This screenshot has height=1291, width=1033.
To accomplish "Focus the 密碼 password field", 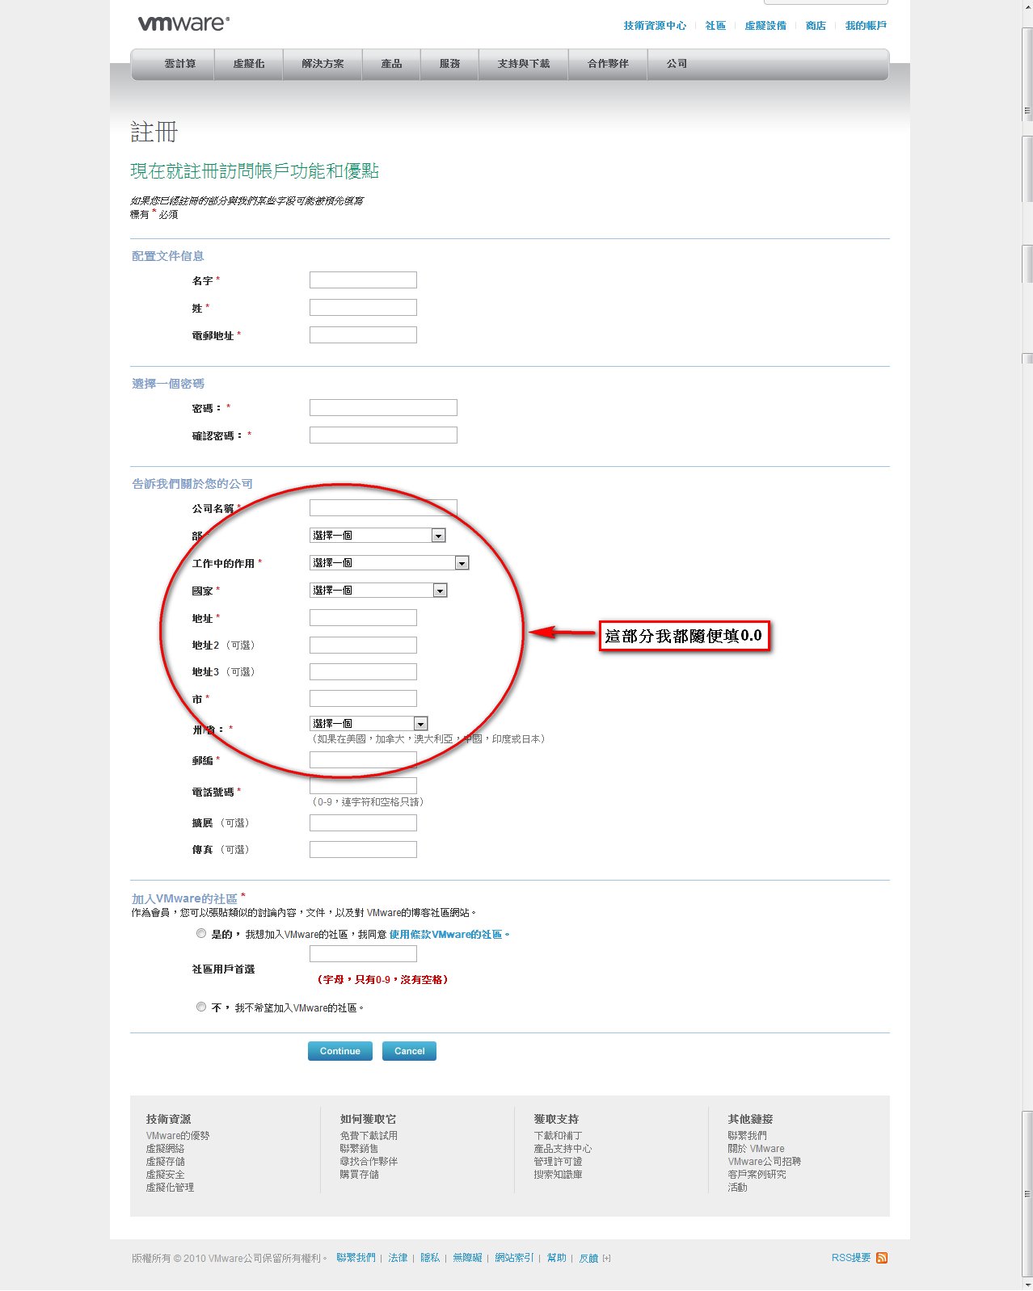I will [x=383, y=408].
